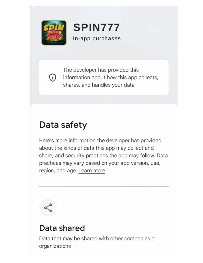203x263 pixels.
Task: Tap the Data shared section heading
Action: point(62,228)
